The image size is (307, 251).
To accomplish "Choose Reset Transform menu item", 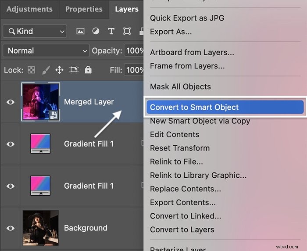I will coord(180,148).
